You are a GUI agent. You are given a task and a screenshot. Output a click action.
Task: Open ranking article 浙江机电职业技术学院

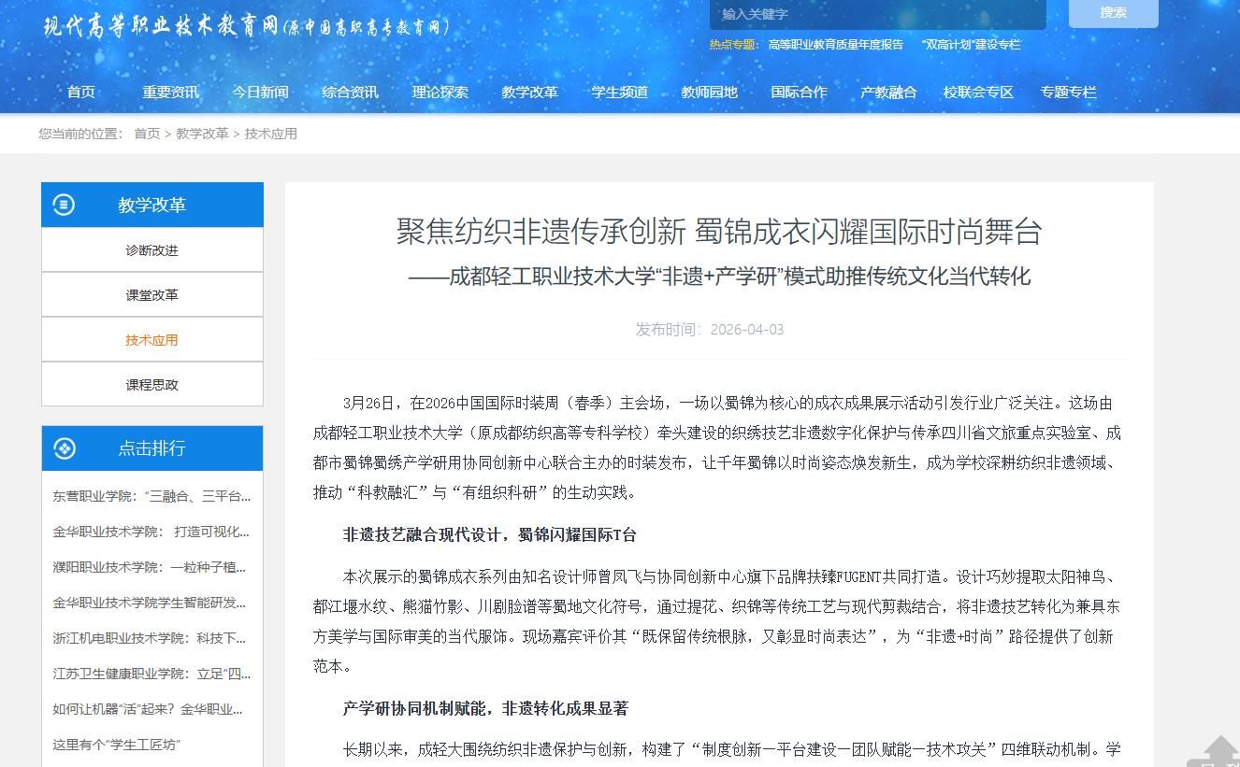tap(150, 638)
